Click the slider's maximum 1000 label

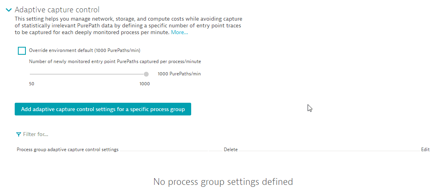[x=144, y=84]
